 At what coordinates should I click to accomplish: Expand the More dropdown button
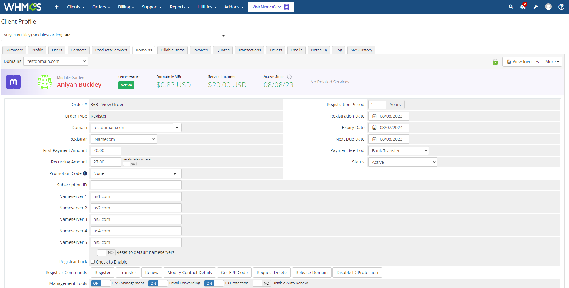tap(552, 62)
